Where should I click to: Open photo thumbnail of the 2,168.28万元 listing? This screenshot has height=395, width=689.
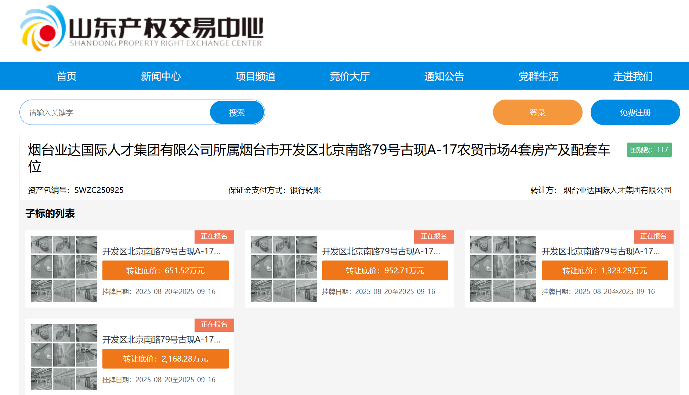pos(64,357)
